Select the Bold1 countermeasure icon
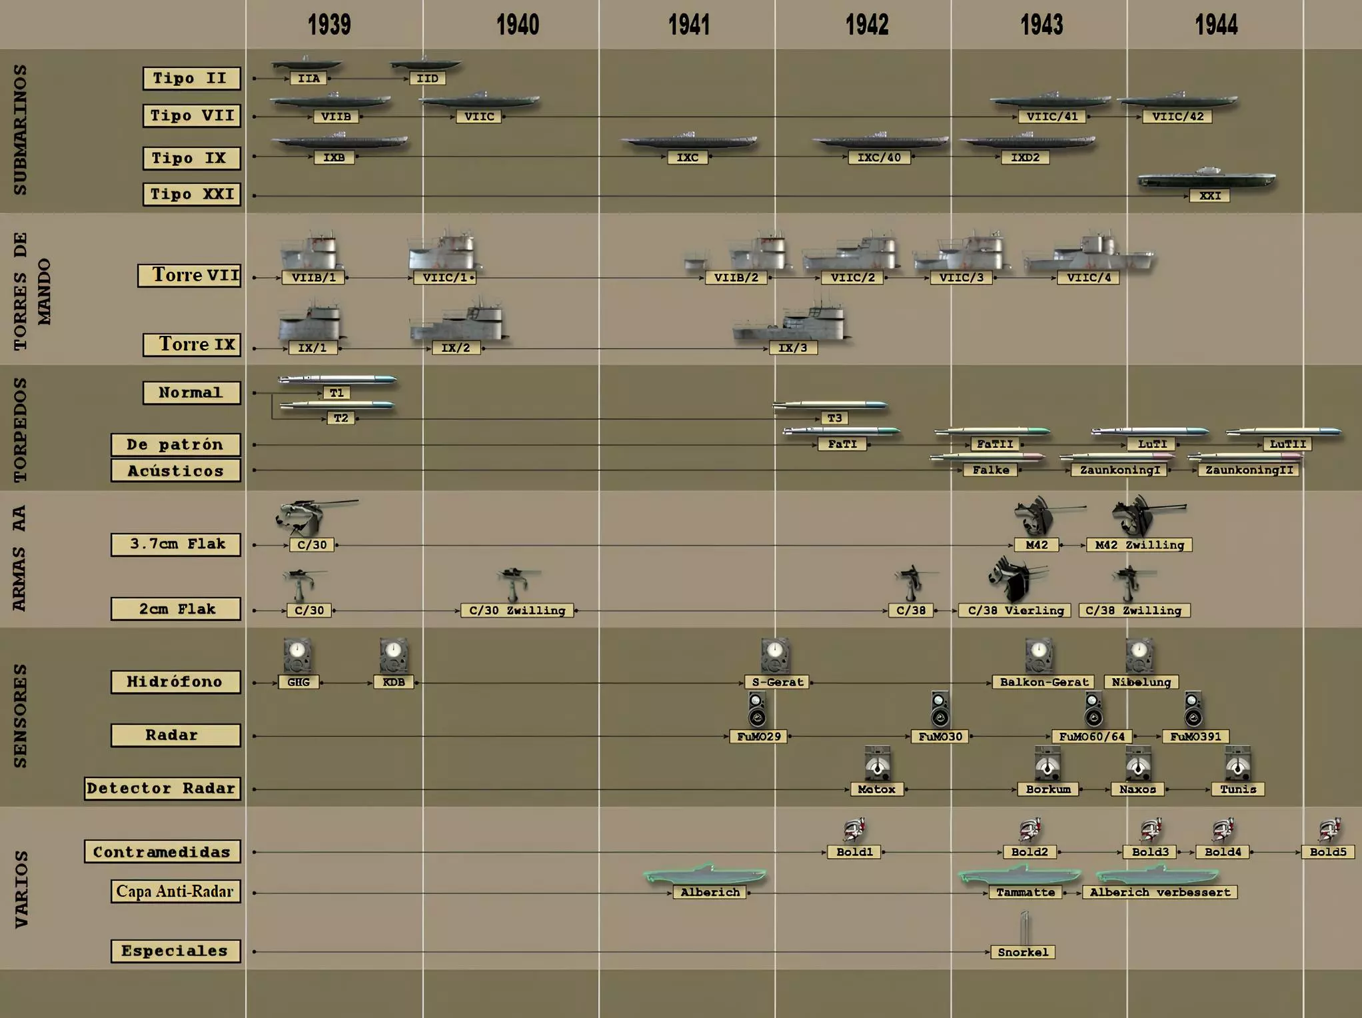 pos(854,830)
